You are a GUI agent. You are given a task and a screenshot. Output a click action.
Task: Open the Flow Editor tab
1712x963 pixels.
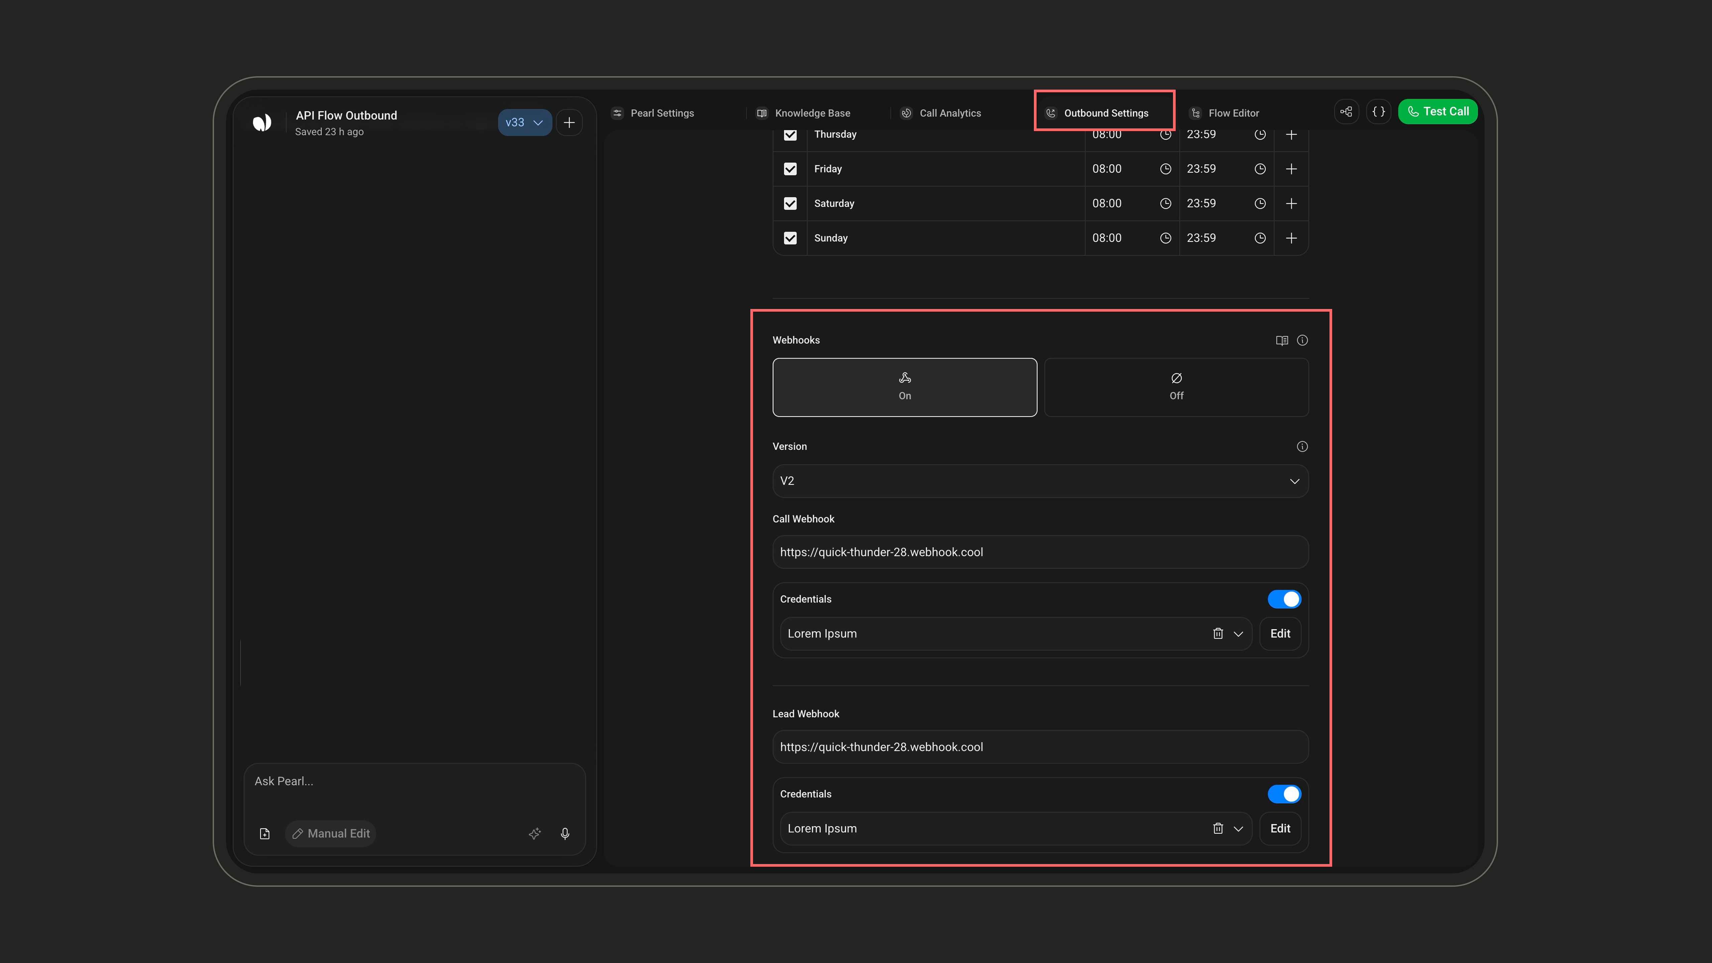pos(1224,113)
